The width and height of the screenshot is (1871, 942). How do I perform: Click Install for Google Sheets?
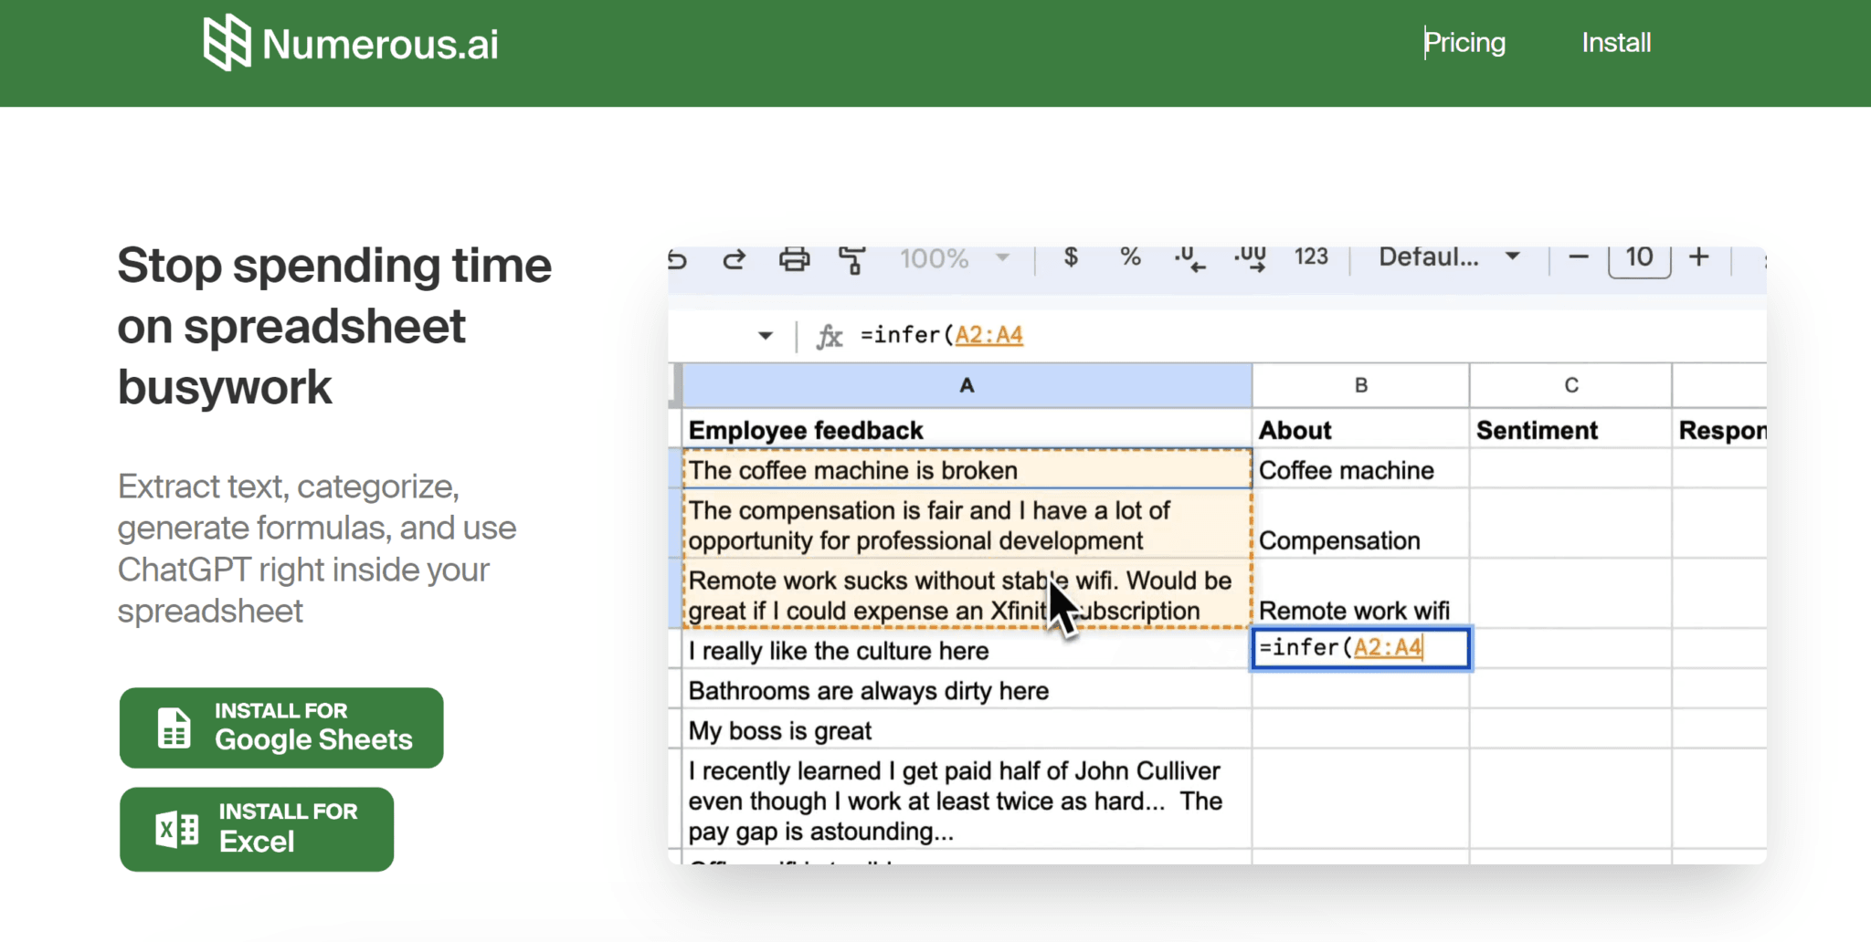point(280,727)
